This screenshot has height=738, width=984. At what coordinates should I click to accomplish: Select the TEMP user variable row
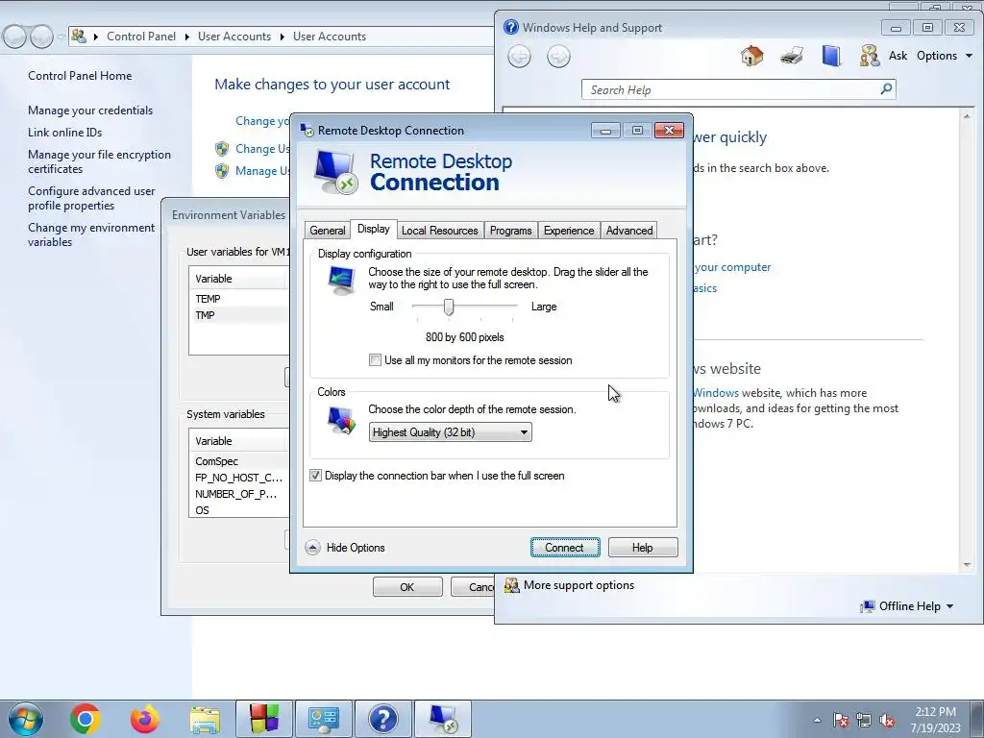(x=238, y=299)
